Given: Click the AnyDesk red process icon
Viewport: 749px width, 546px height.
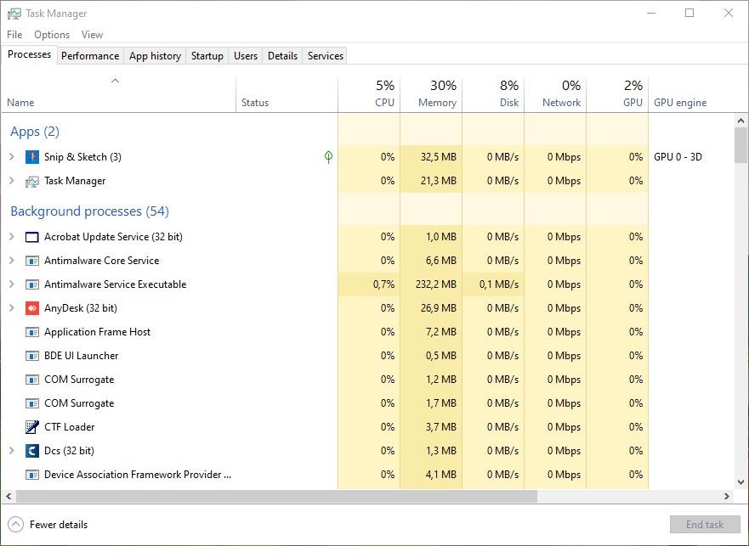Looking at the screenshot, I should tap(32, 308).
